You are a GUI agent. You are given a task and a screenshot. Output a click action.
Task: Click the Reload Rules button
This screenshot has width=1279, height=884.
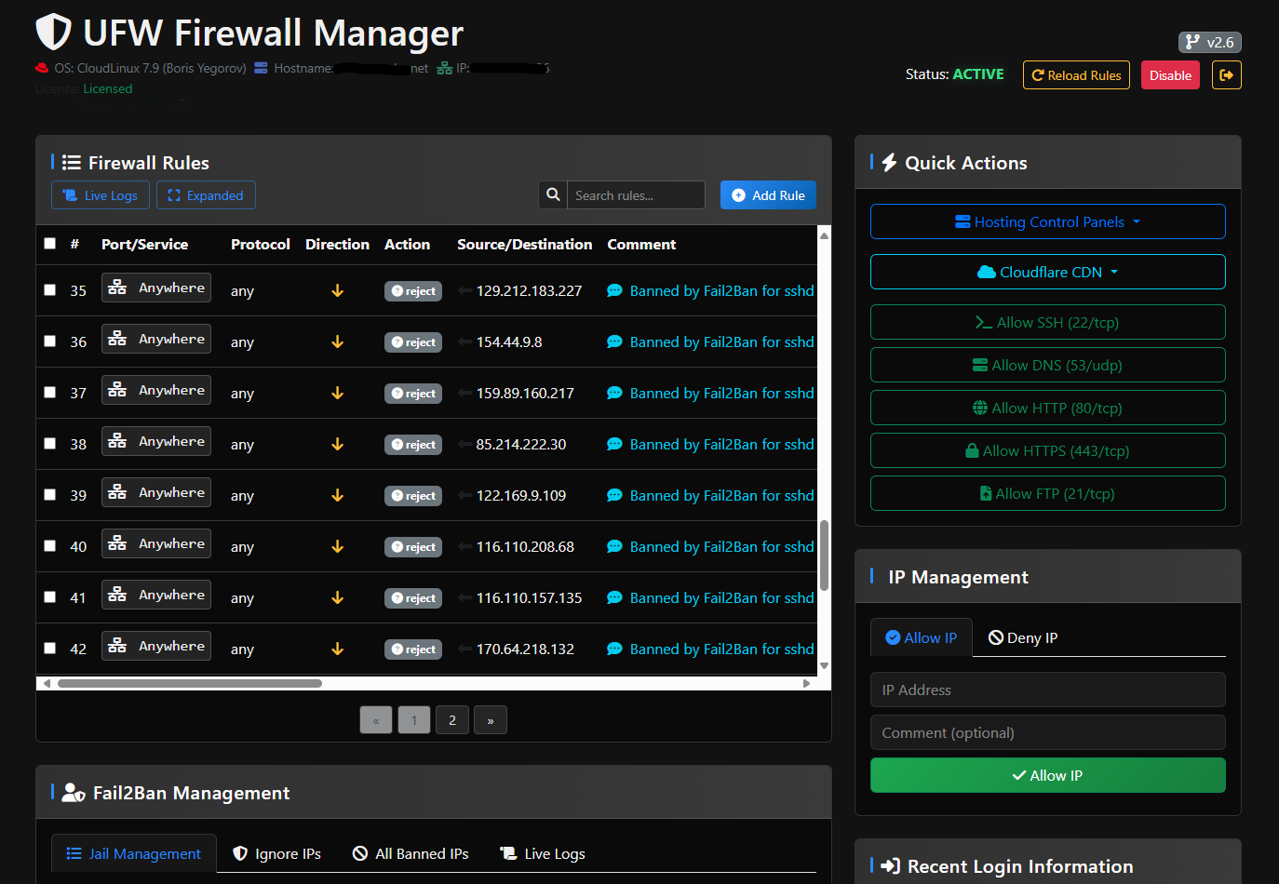coord(1076,75)
